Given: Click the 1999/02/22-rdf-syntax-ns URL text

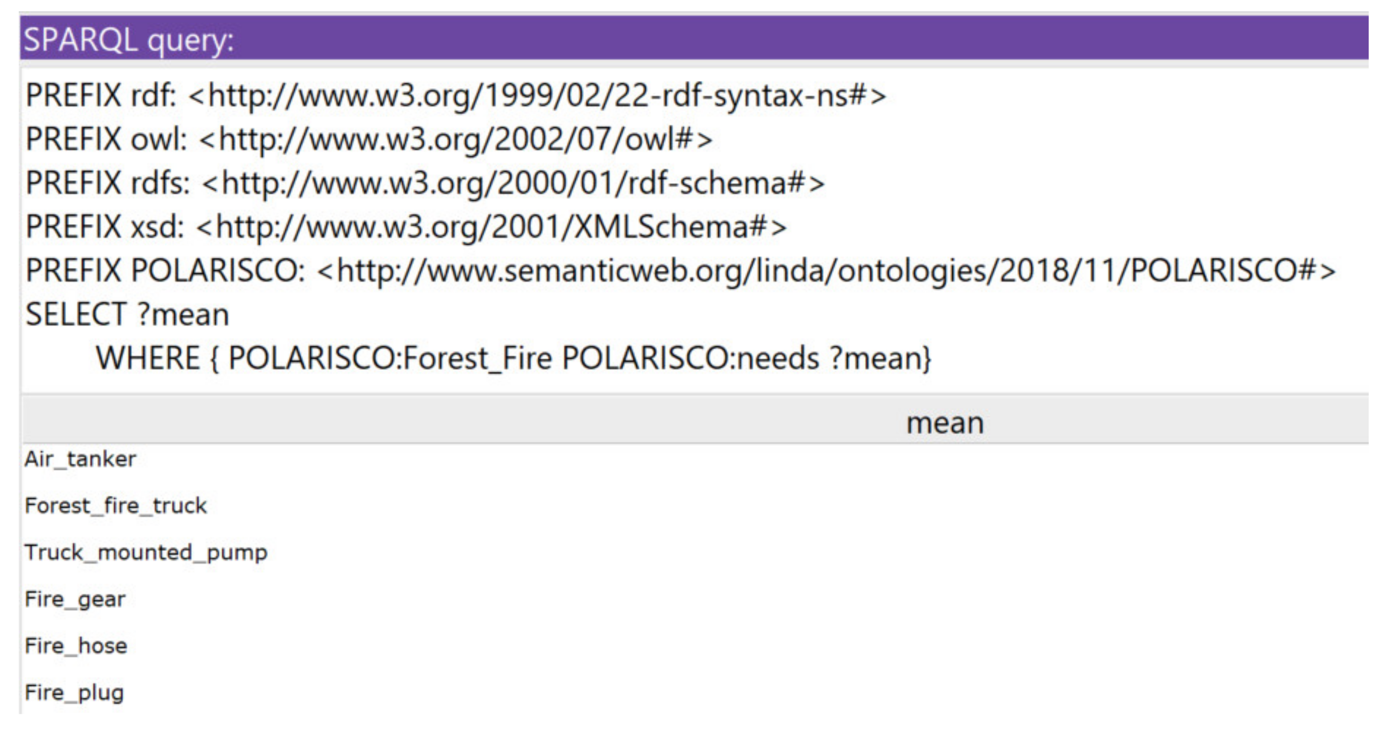Looking at the screenshot, I should click(537, 96).
